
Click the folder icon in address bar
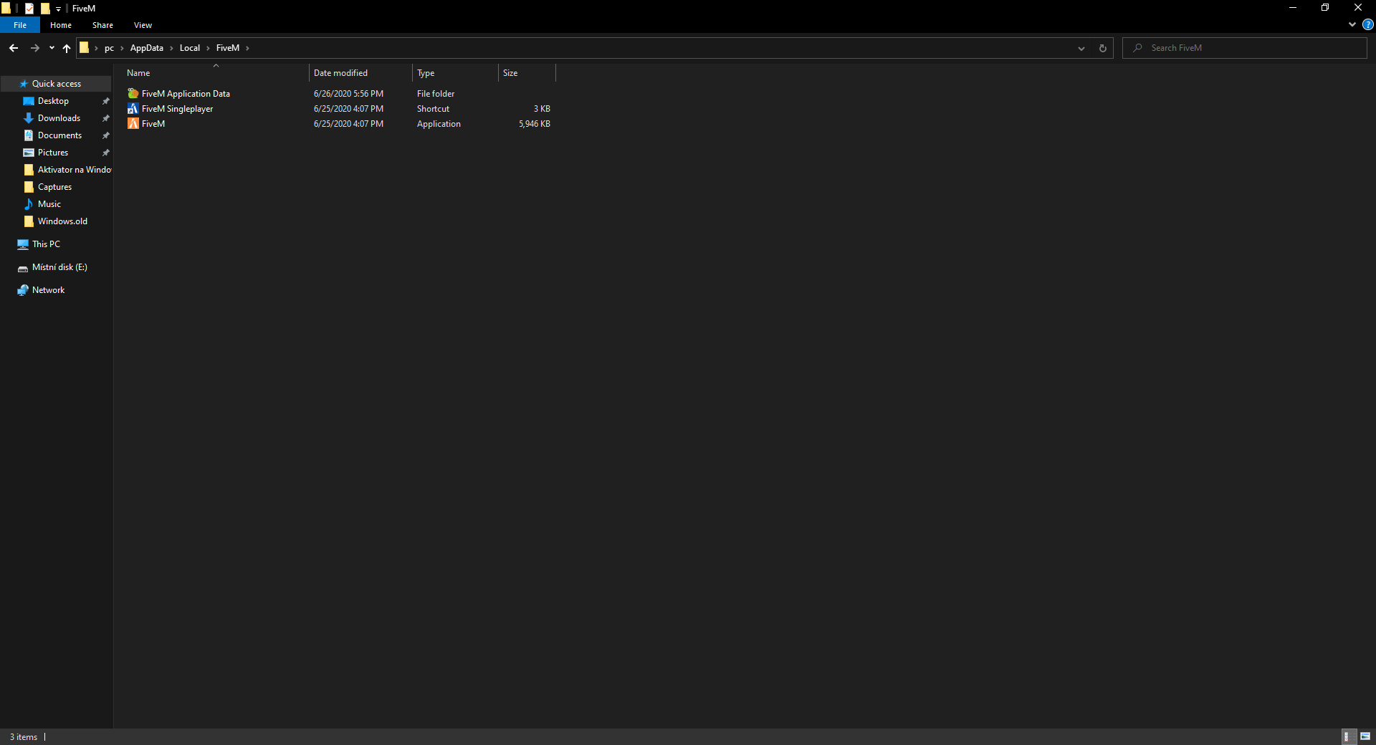pyautogui.click(x=85, y=48)
